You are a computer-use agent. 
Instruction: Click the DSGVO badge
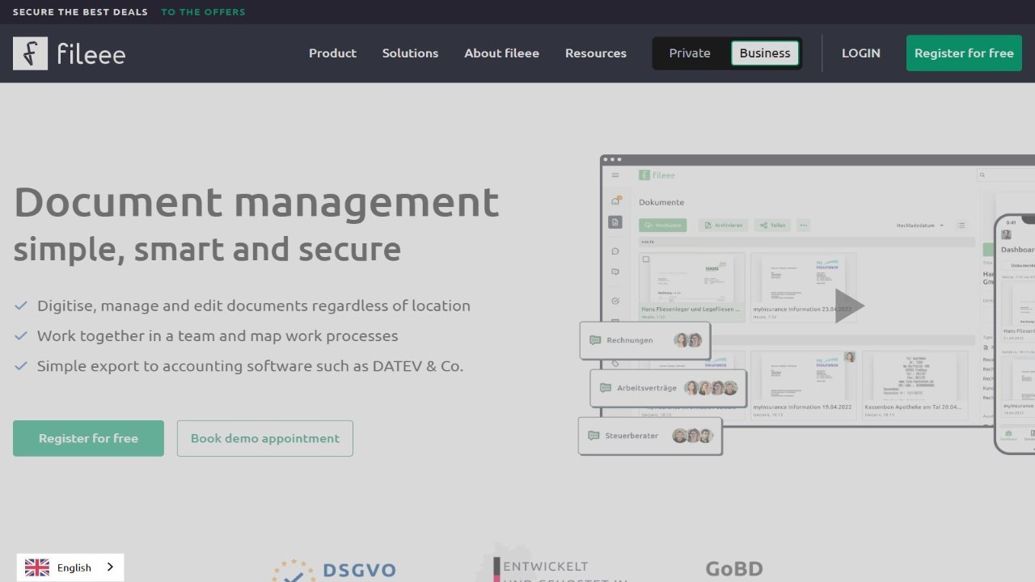coord(334,570)
